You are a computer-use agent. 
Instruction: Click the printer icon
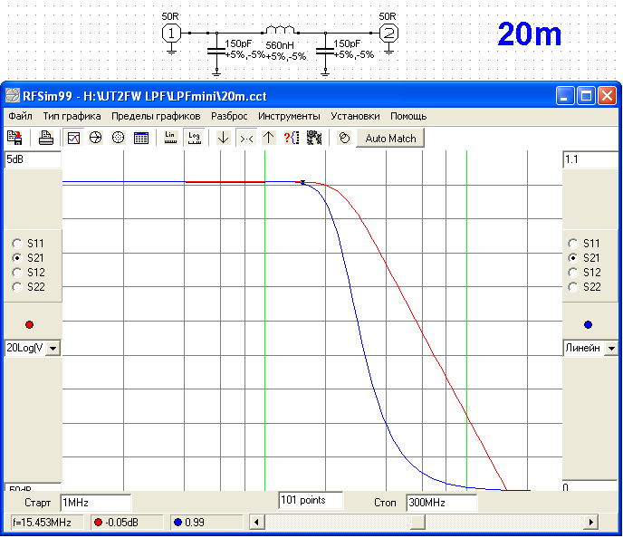coord(45,138)
